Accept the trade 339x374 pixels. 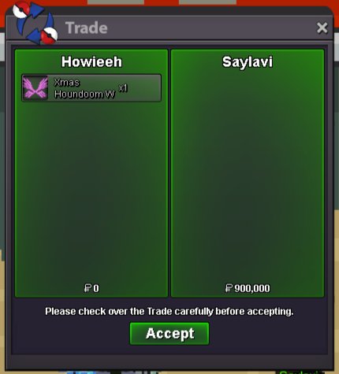(x=169, y=334)
